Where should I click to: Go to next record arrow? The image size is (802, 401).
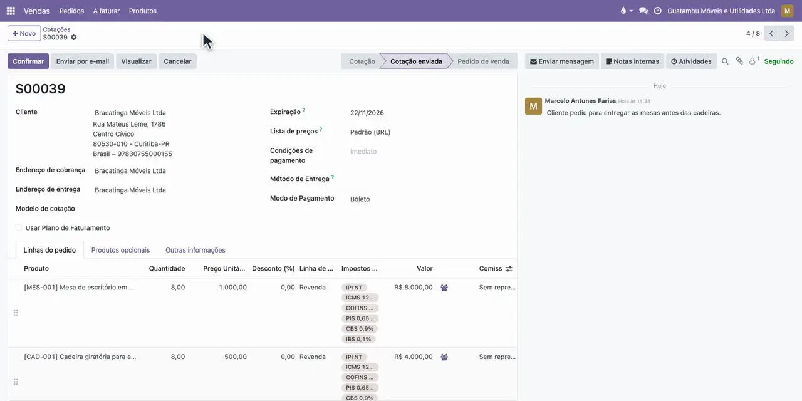click(x=787, y=34)
